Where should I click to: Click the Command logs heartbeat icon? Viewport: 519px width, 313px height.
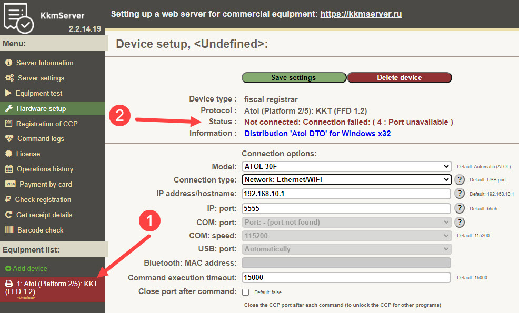9,138
